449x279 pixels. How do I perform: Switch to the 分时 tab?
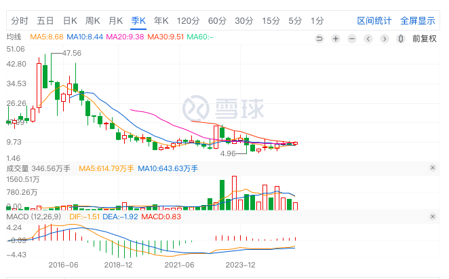[20, 20]
